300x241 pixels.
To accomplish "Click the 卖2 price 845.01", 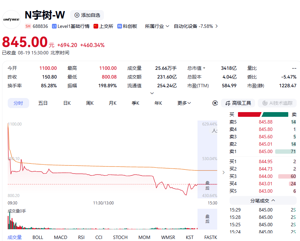I will pyautogui.click(x=265, y=144).
